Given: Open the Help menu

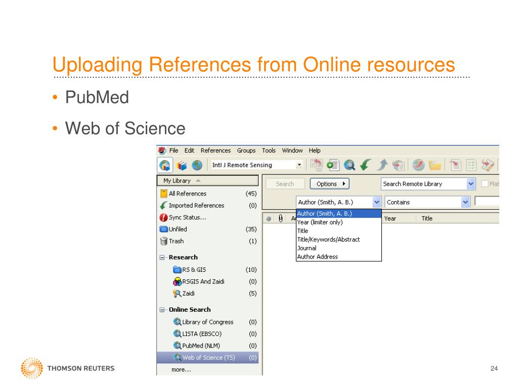Looking at the screenshot, I should point(315,151).
